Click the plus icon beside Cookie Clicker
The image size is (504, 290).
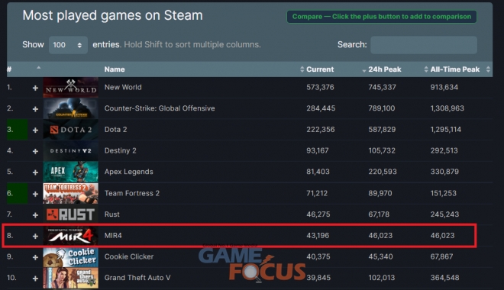(35, 257)
